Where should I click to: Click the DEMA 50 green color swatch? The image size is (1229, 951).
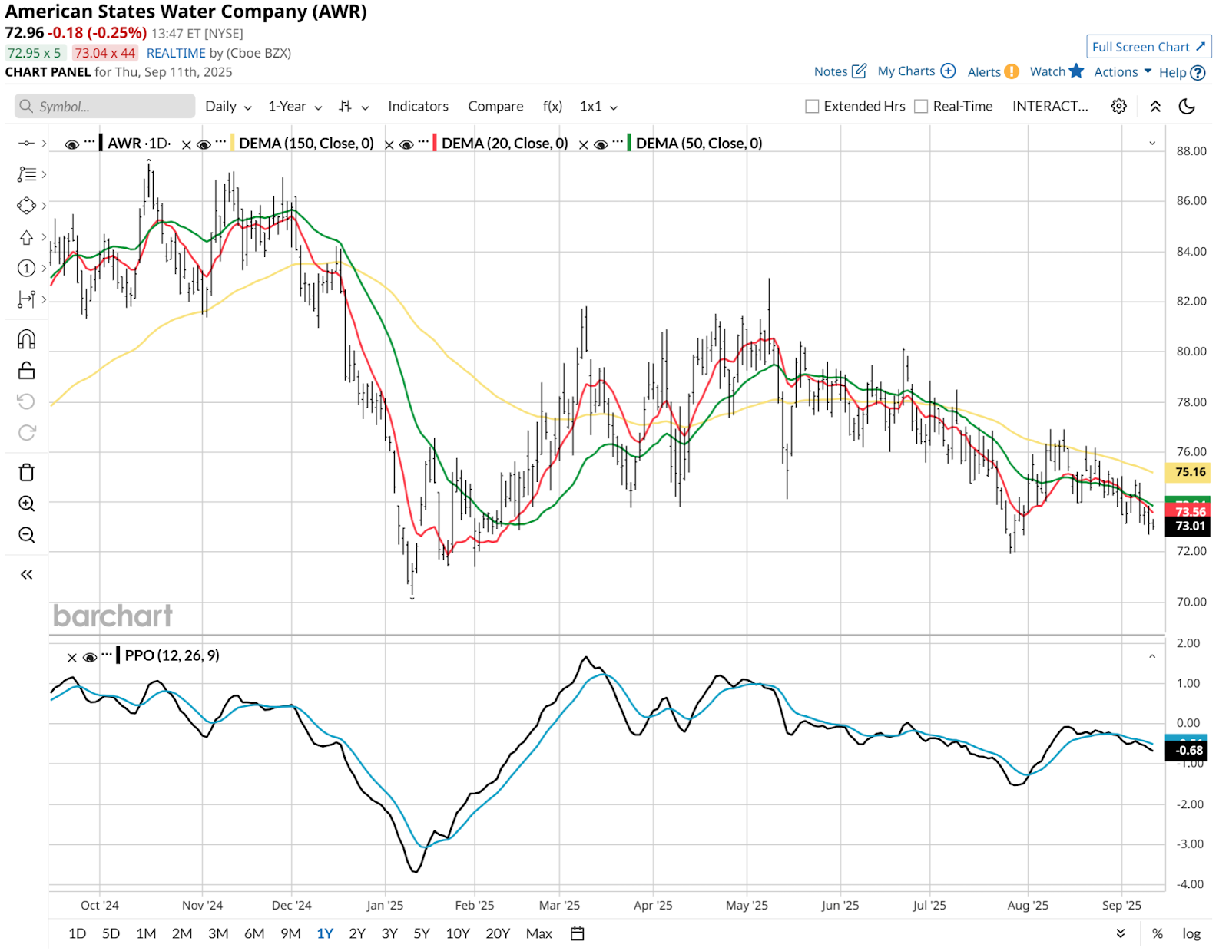point(630,143)
